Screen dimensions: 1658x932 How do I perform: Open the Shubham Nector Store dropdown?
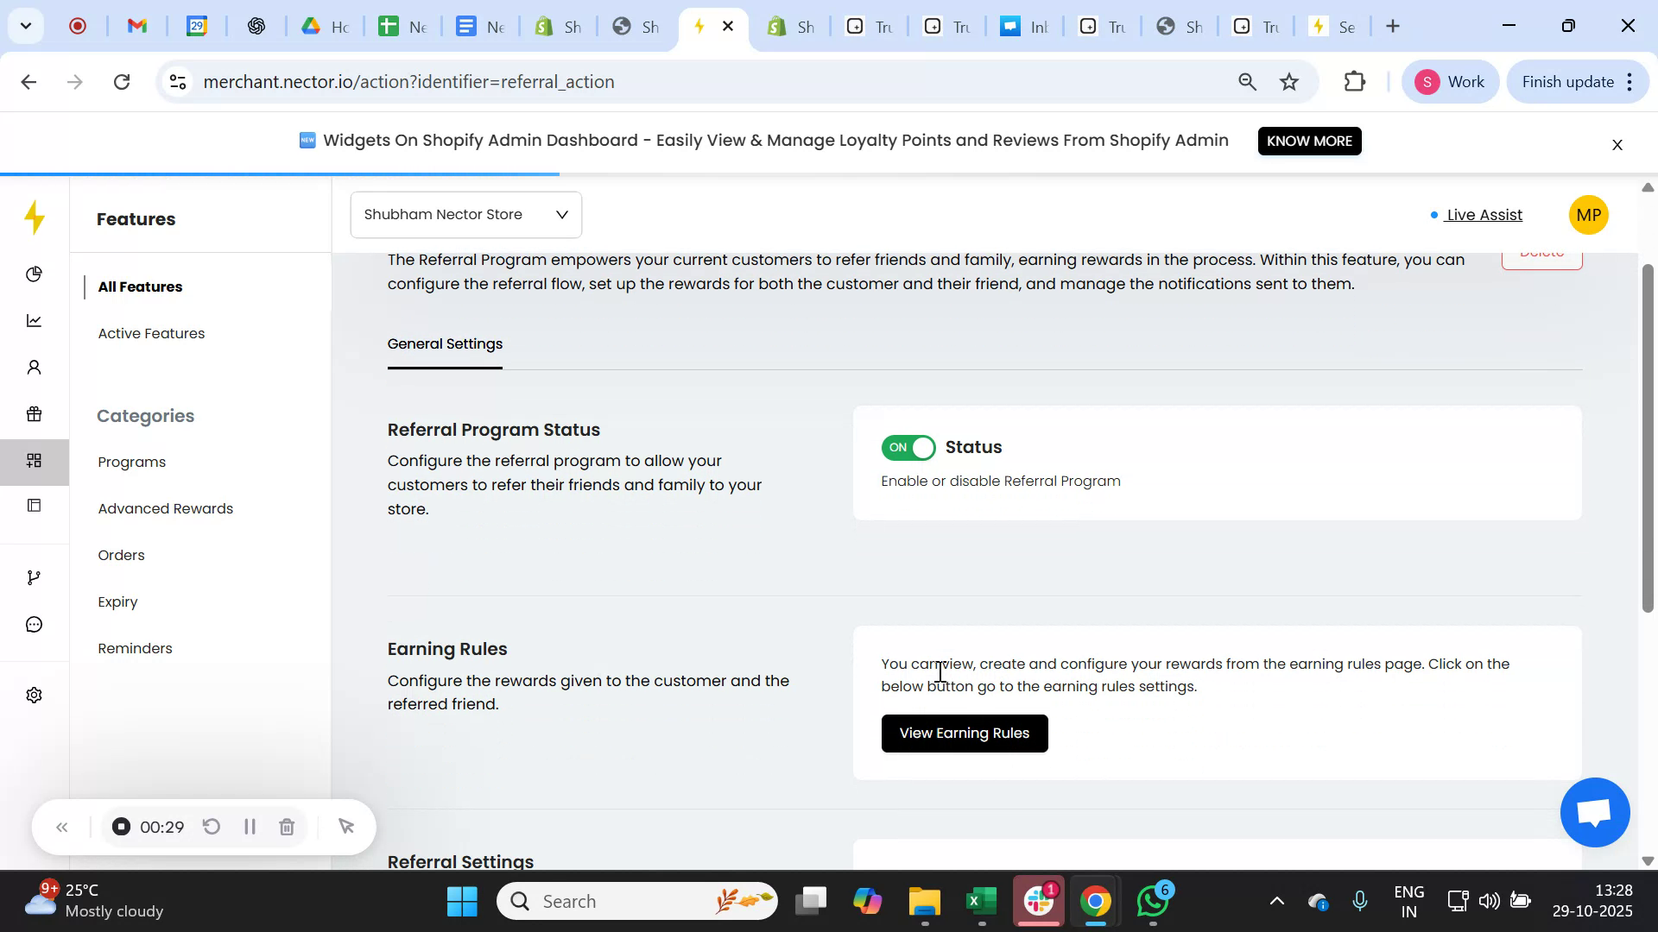tap(465, 214)
